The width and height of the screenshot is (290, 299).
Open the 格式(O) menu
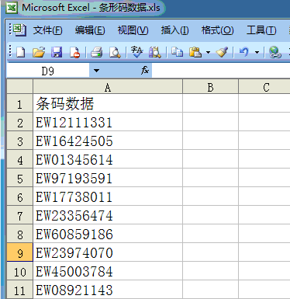217,30
